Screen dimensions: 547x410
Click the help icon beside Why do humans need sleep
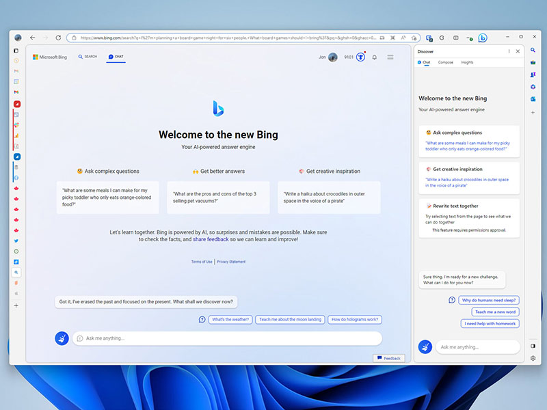point(452,300)
